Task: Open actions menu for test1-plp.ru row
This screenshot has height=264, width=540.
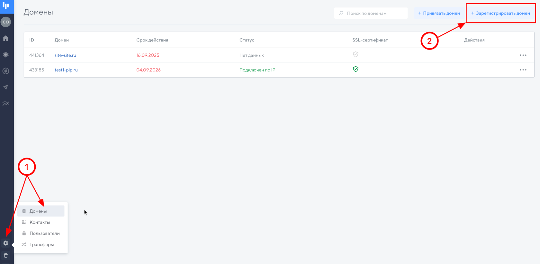Action: tap(523, 70)
